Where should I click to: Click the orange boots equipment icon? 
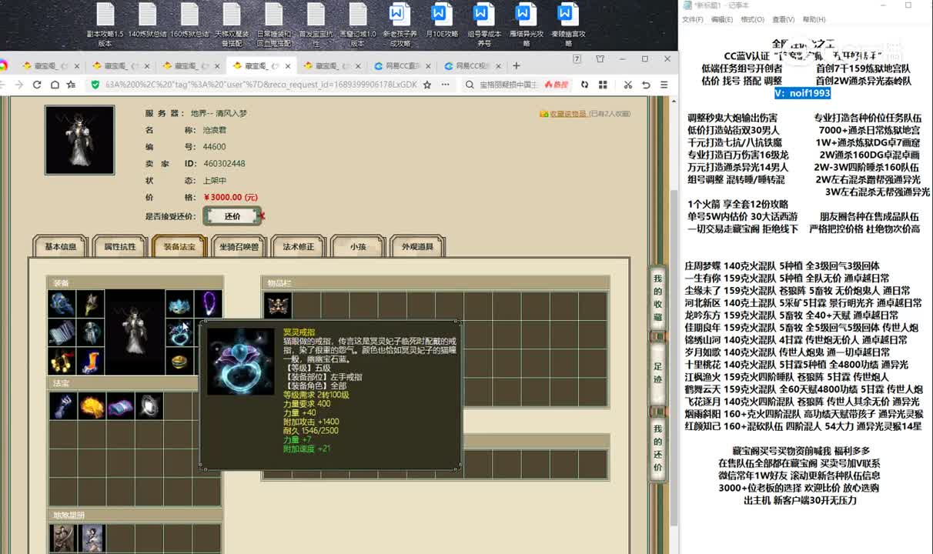point(91,362)
